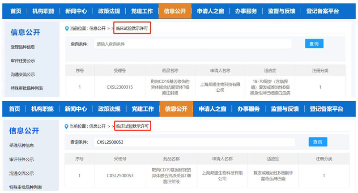Open 特殊审批品种列表 in the lower sidebar
Image resolution: width=358 pixels, height=193 pixels.
tap(27, 187)
